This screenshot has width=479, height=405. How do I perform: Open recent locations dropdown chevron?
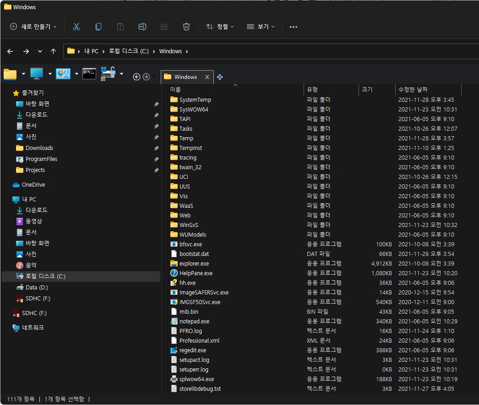click(40, 51)
